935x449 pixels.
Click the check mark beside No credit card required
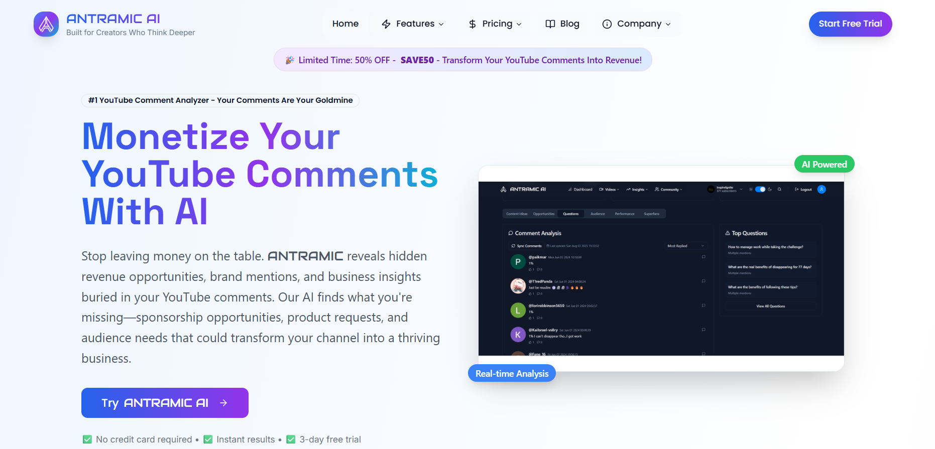tap(87, 439)
